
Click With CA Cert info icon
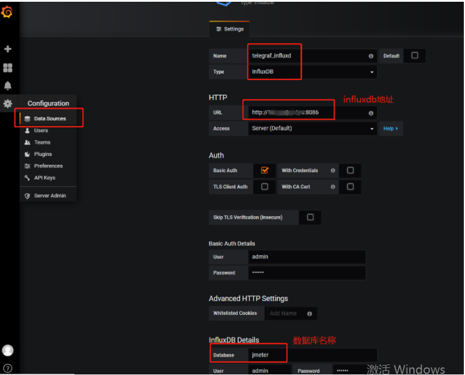[333, 187]
